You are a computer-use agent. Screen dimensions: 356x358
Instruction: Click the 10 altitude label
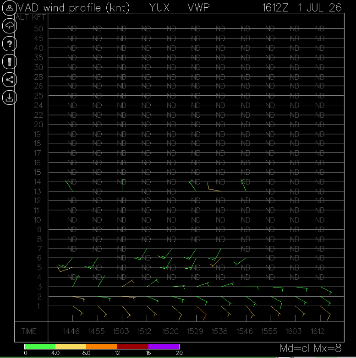[x=38, y=220]
